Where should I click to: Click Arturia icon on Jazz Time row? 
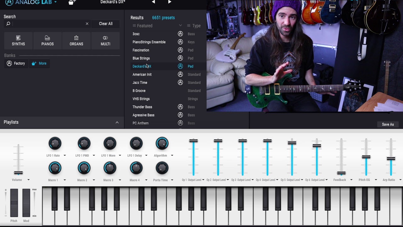point(180,83)
